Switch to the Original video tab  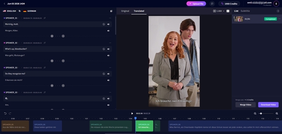[125, 11]
